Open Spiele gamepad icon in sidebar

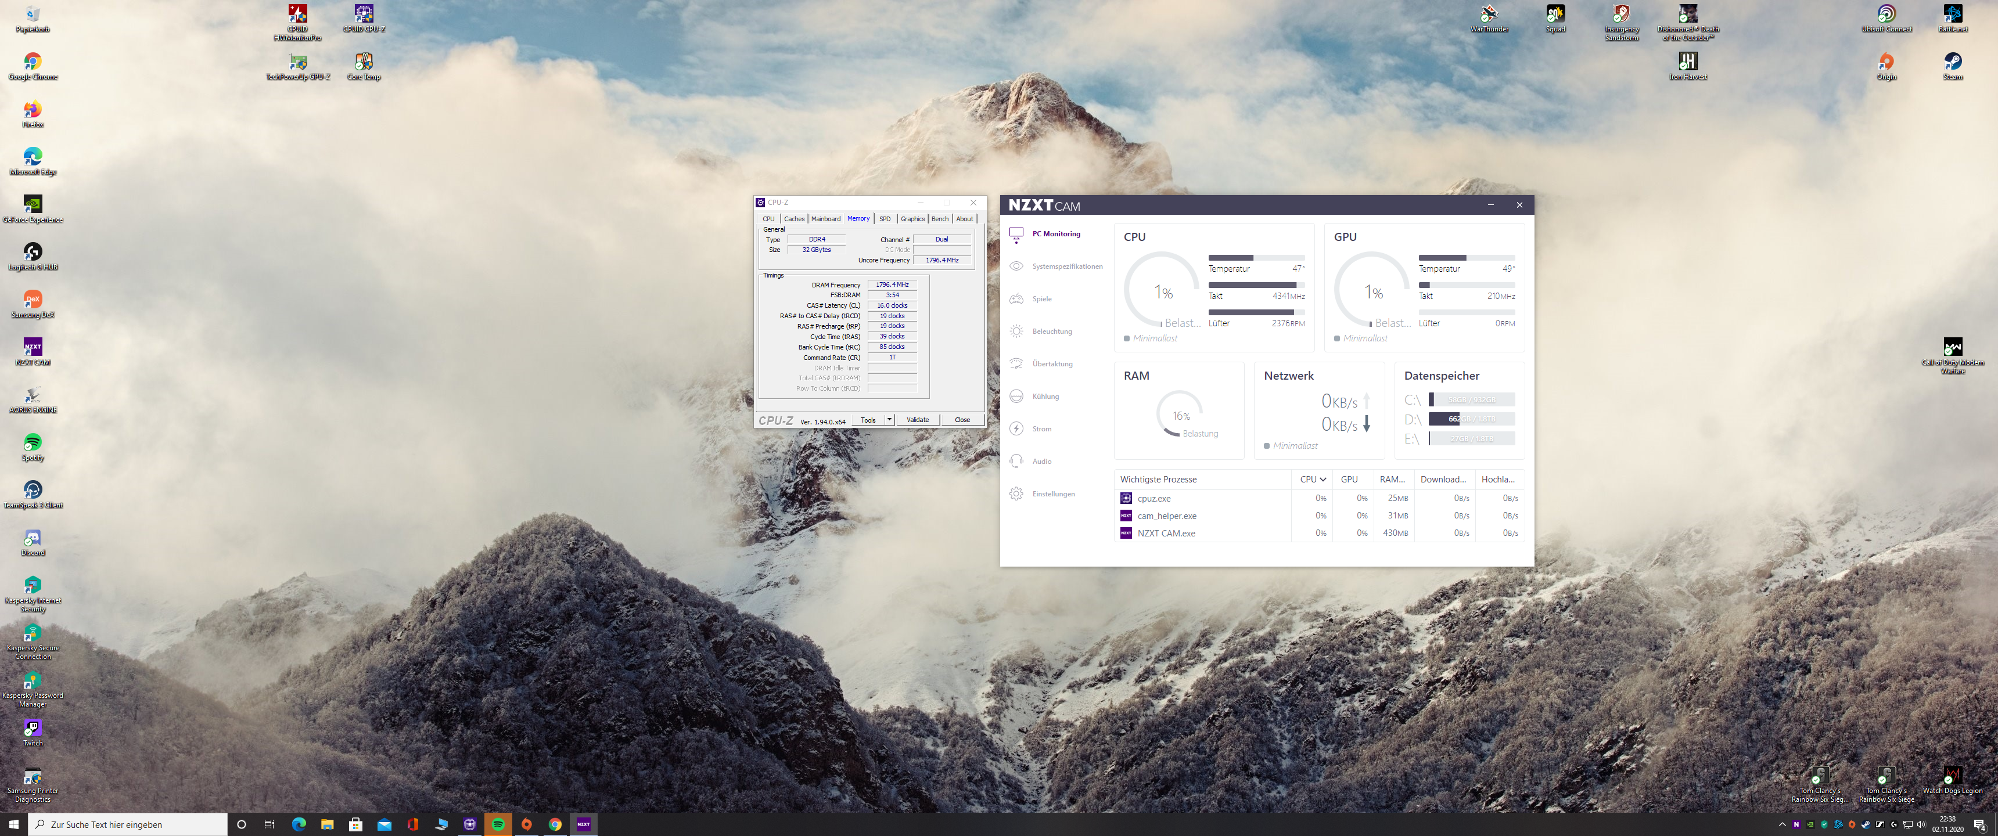pyautogui.click(x=1016, y=298)
